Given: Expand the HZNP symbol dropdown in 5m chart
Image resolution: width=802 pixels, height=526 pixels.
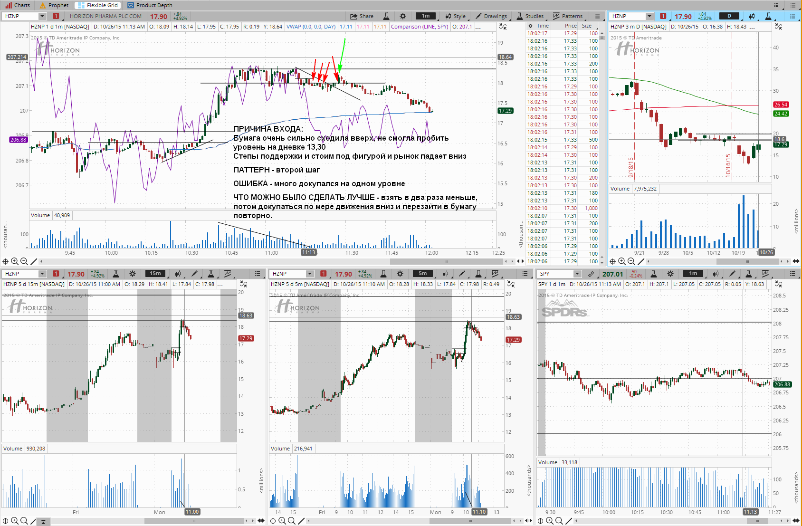Looking at the screenshot, I should click(310, 274).
